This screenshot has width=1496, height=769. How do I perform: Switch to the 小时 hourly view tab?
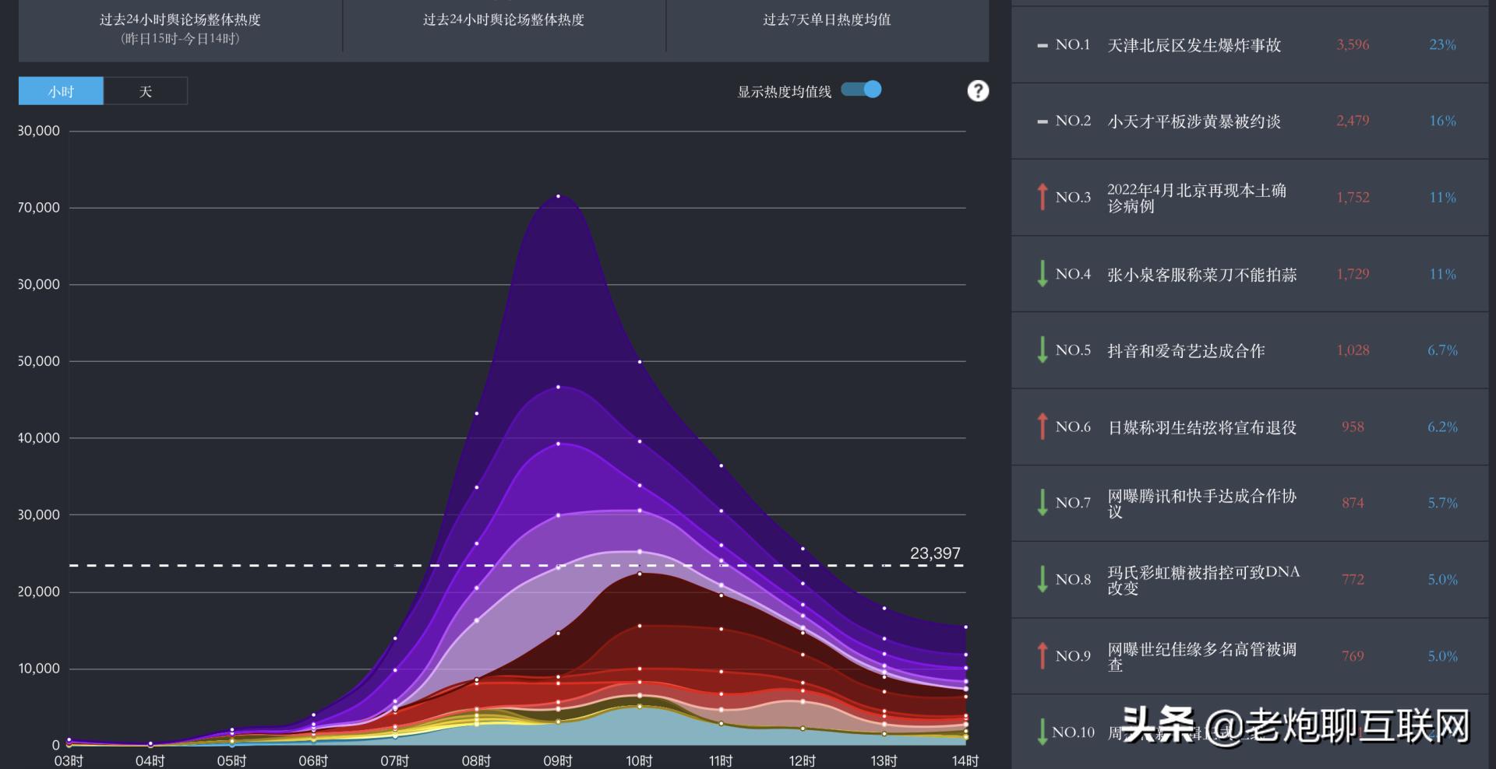click(61, 91)
